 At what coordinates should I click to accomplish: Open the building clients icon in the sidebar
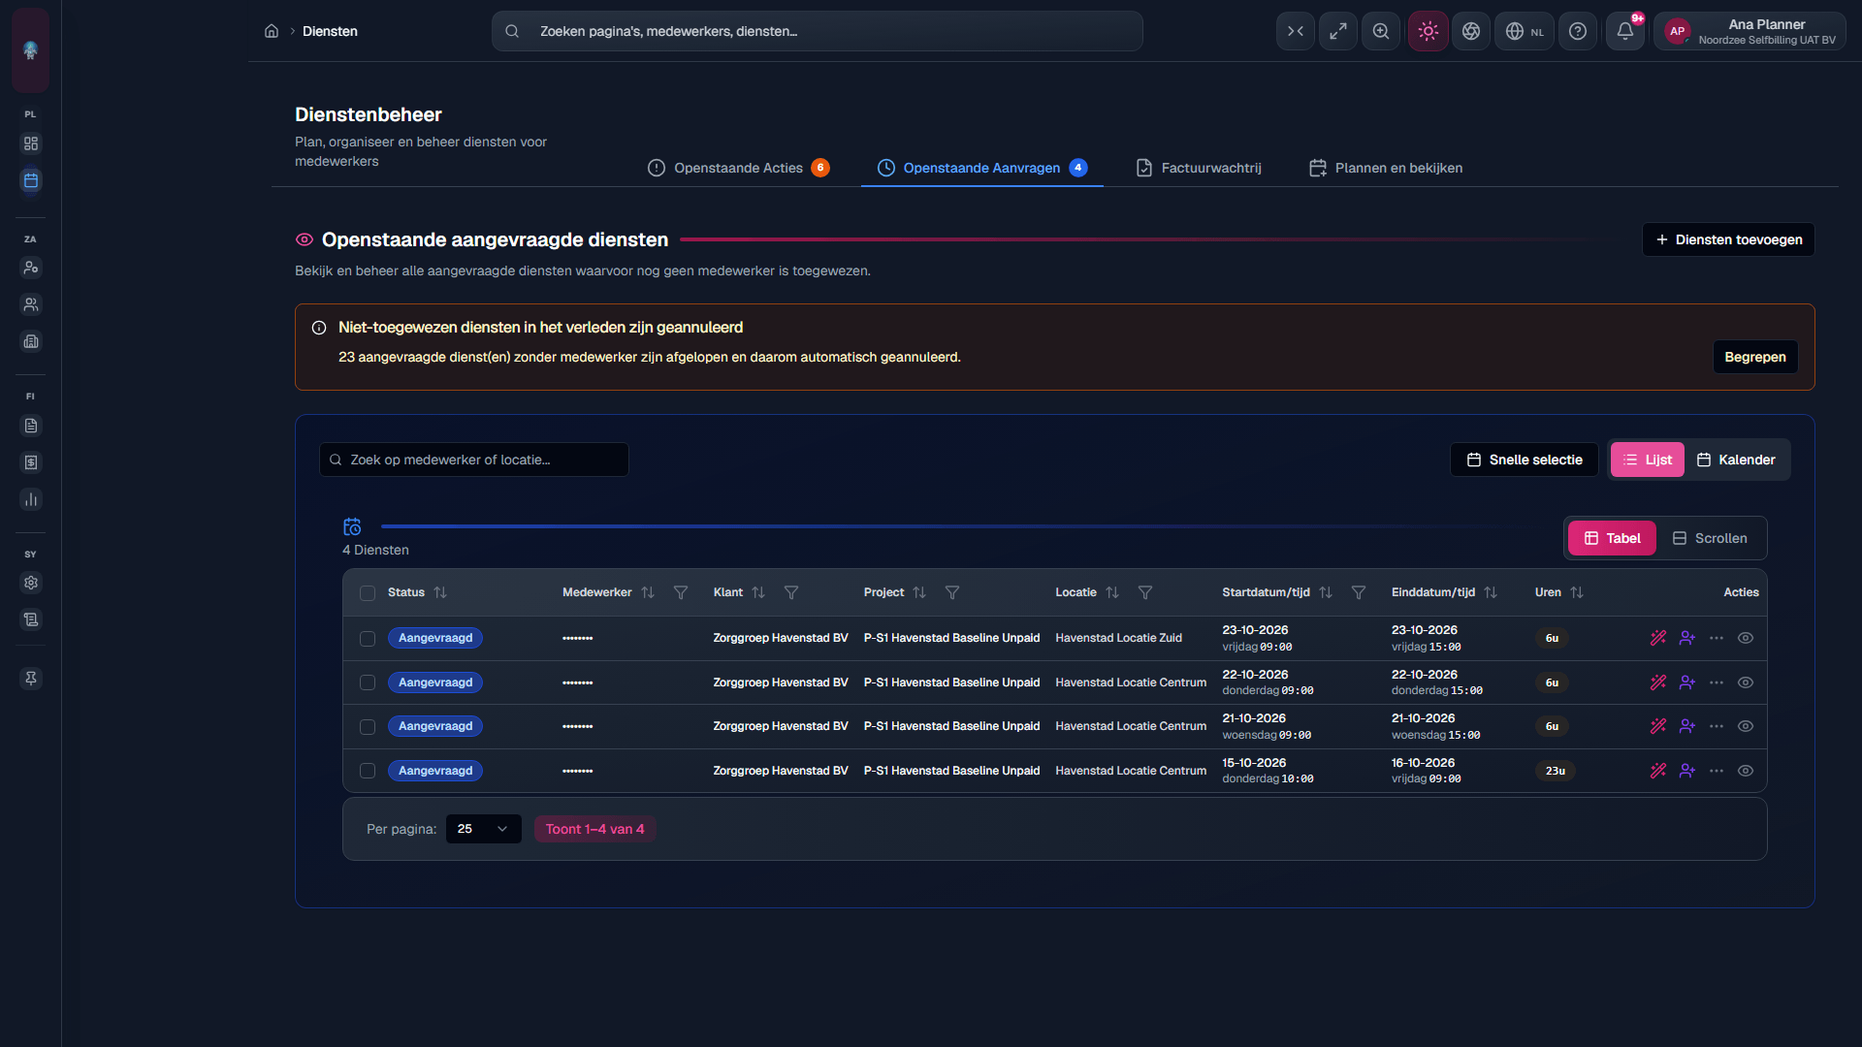[31, 341]
